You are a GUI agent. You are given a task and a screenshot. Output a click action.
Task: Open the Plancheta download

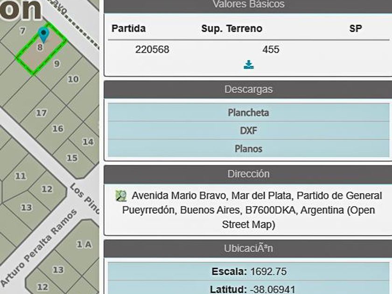pos(248,112)
